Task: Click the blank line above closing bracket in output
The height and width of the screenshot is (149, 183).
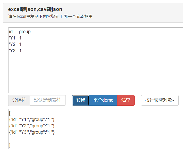Action: [47, 139]
